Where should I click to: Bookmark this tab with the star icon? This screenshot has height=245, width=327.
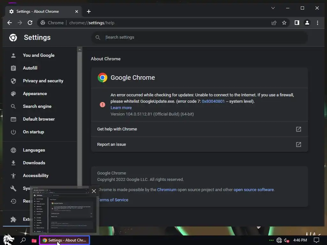click(x=284, y=23)
